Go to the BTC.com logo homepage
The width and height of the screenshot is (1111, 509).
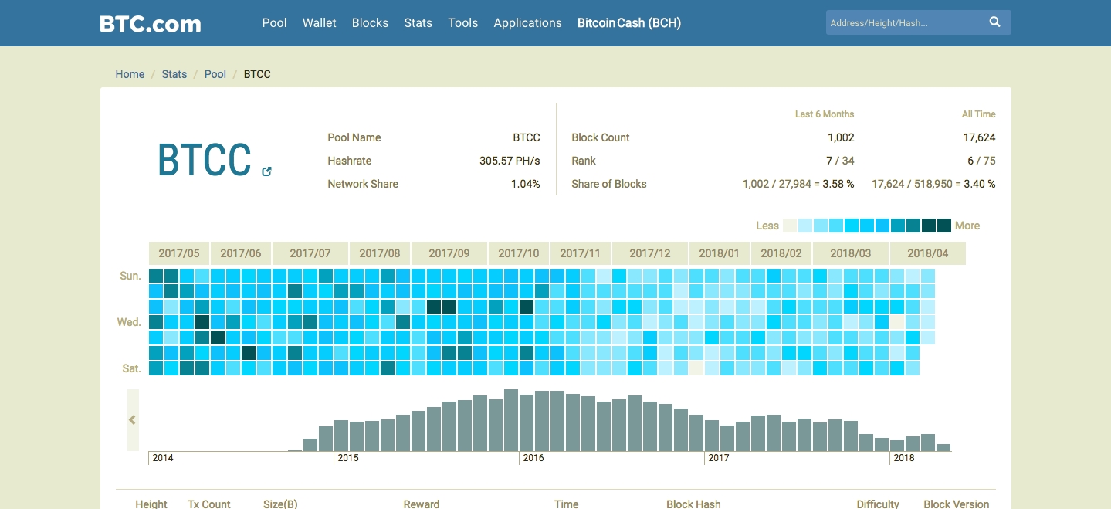click(151, 23)
